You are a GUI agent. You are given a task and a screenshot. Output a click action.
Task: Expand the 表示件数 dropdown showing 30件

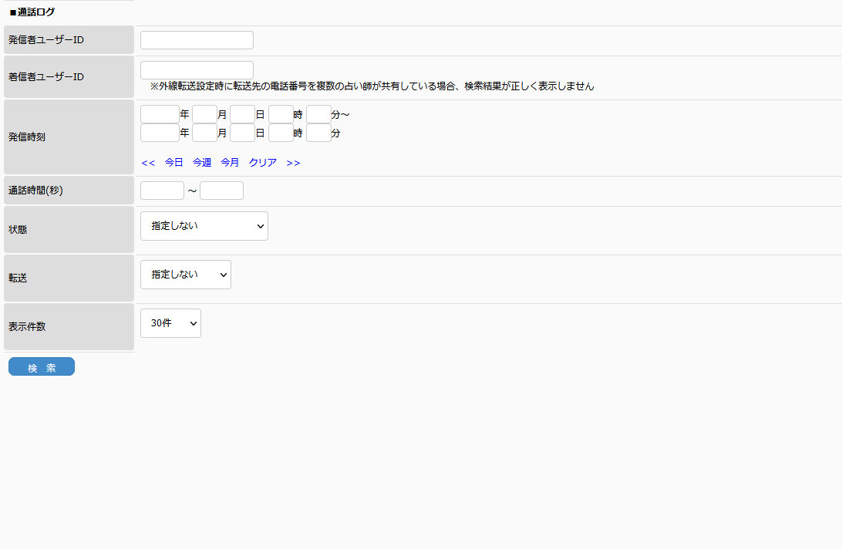click(170, 323)
